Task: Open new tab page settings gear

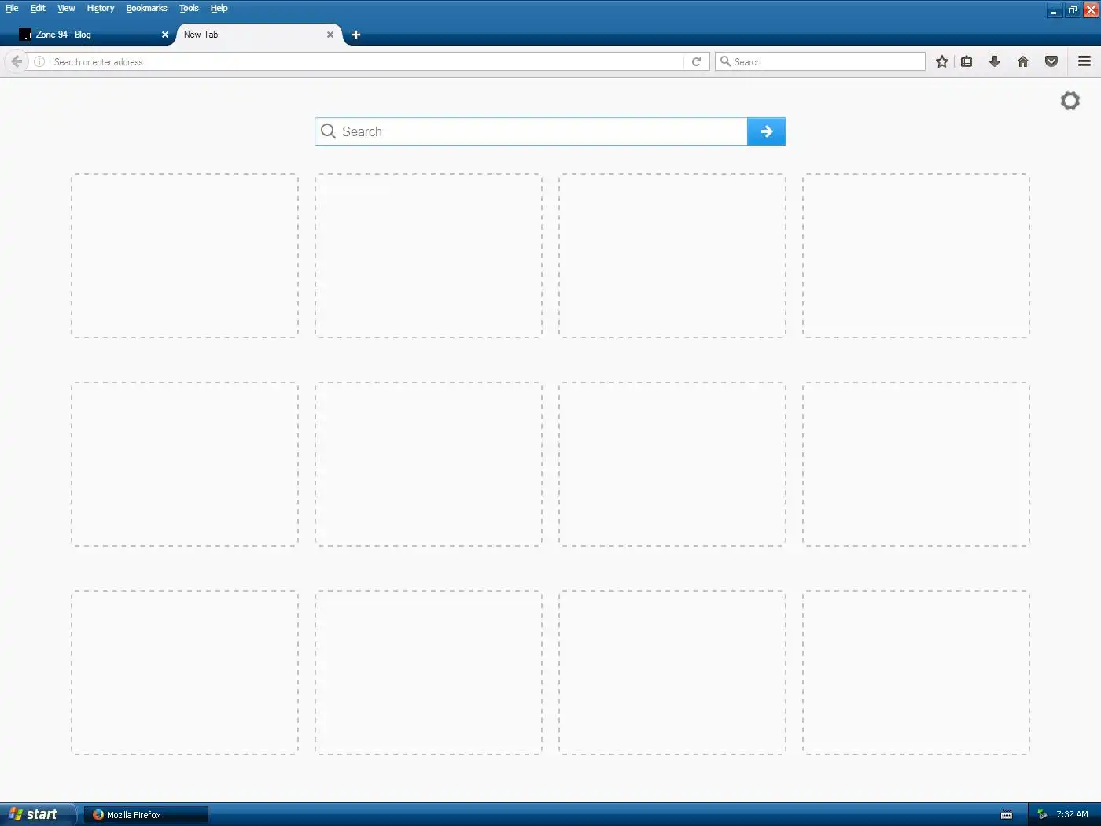Action: [1070, 101]
